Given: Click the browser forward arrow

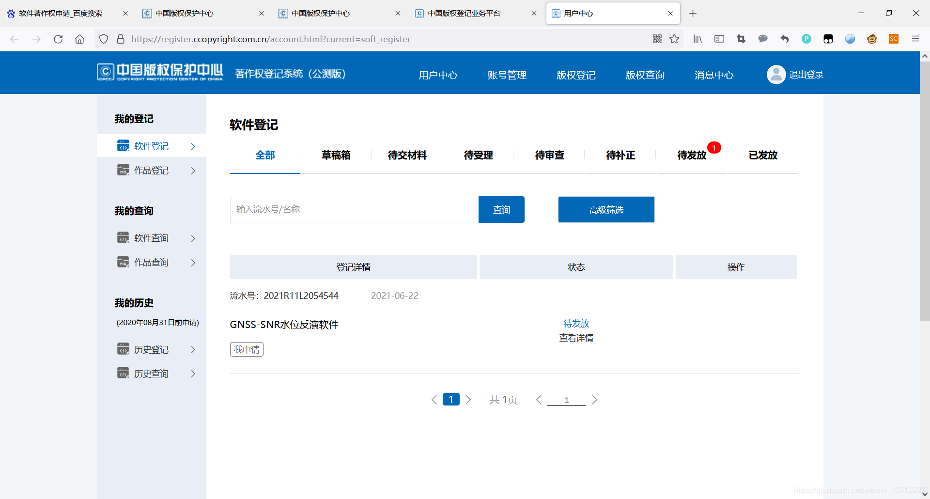Looking at the screenshot, I should point(36,39).
